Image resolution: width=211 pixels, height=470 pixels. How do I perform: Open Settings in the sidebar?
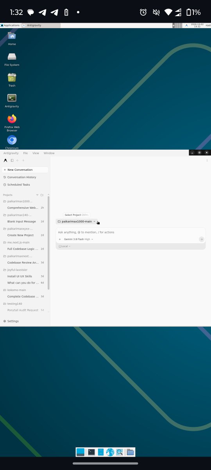[x=25, y=321]
